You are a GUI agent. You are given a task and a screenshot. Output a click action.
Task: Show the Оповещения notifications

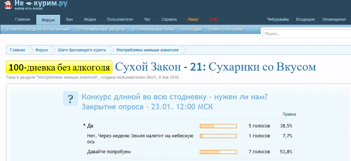pos(334,19)
